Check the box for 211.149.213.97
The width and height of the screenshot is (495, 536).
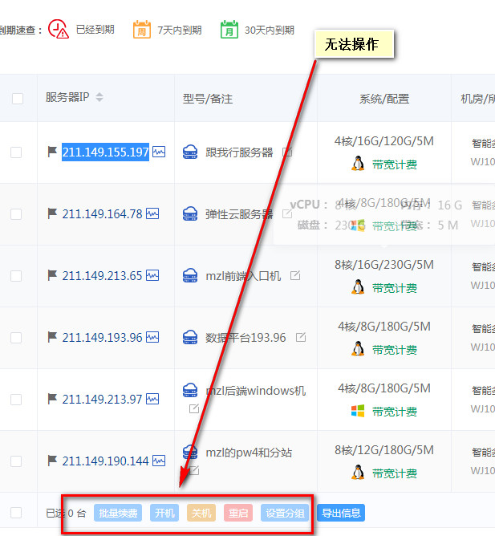coord(16,400)
